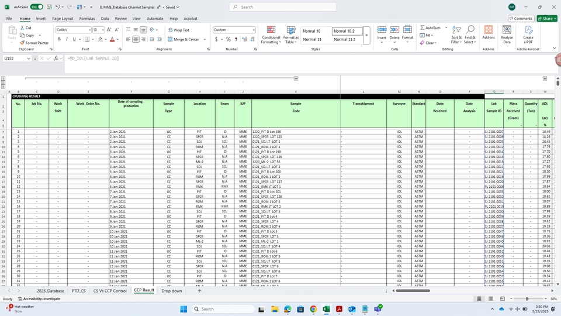Click the Insert Function fx icon
The image size is (561, 316).
56,59
